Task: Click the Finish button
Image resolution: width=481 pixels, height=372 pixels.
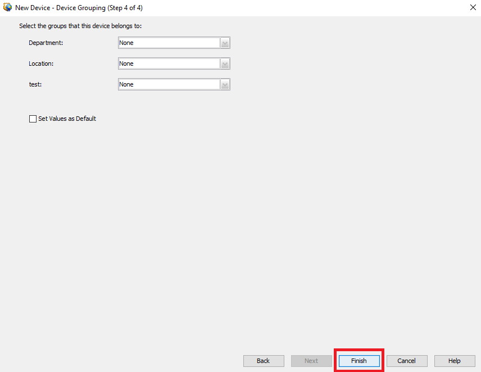Action: tap(359, 361)
